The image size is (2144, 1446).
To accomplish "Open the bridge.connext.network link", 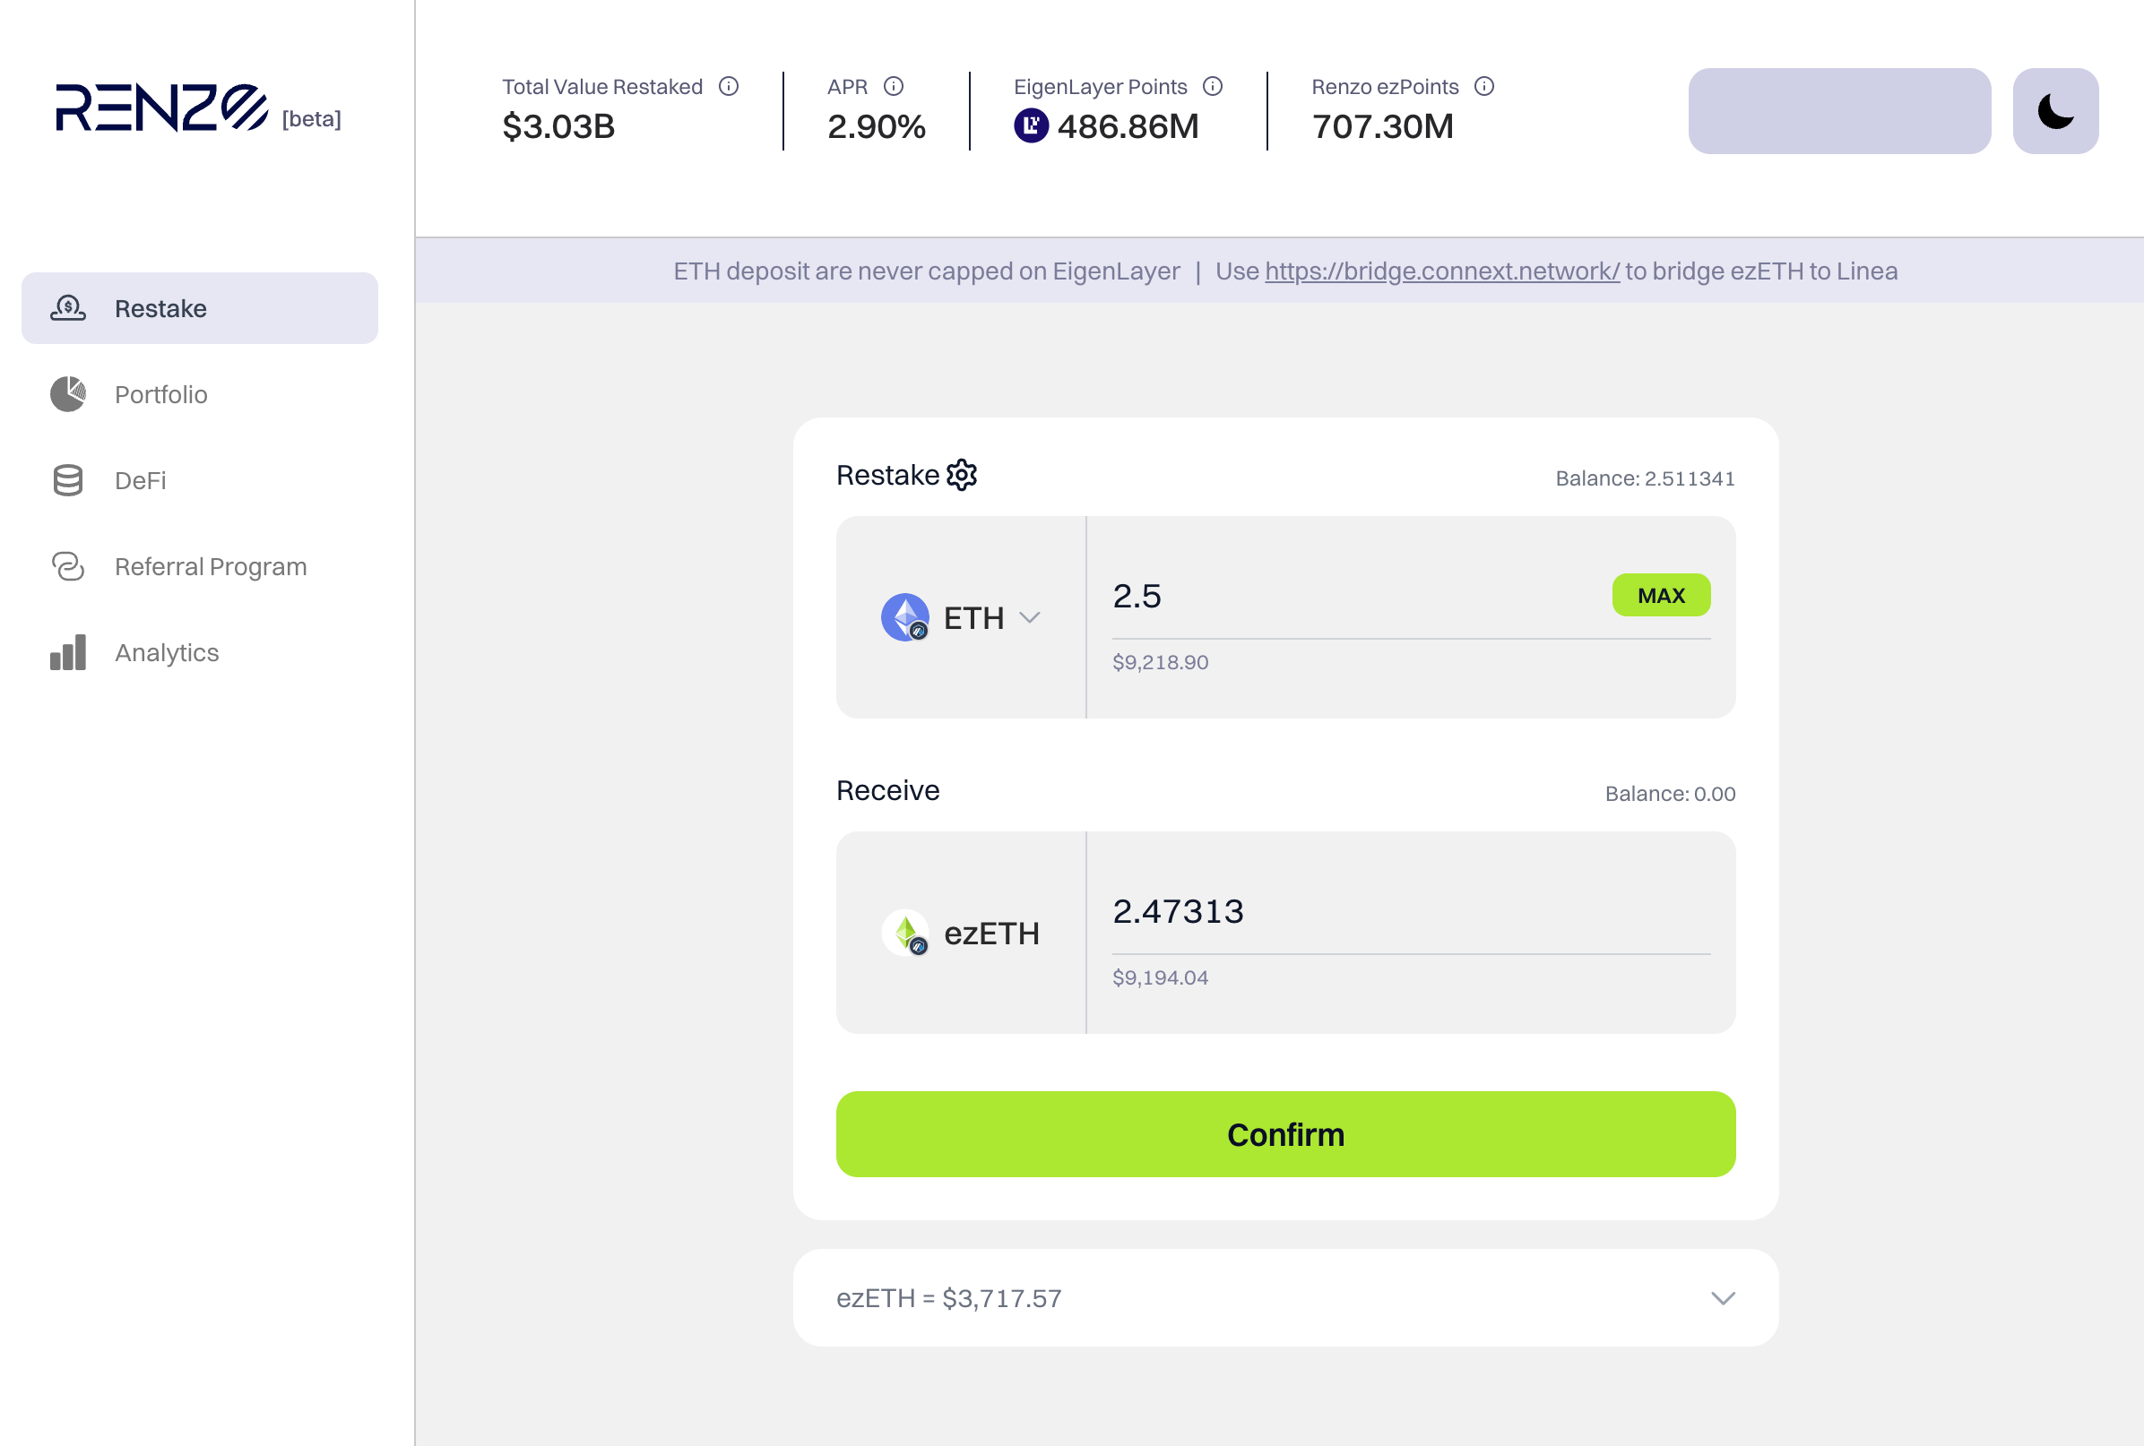I will 1441,271.
